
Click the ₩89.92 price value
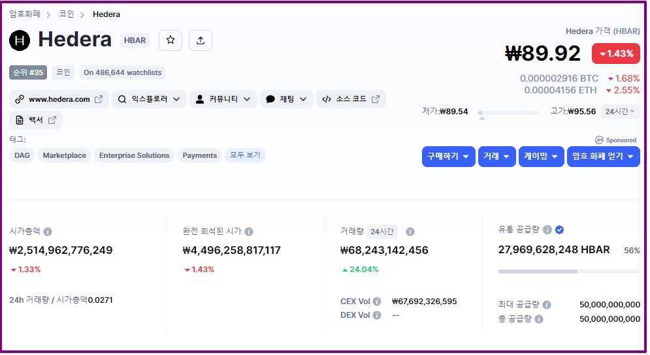543,54
